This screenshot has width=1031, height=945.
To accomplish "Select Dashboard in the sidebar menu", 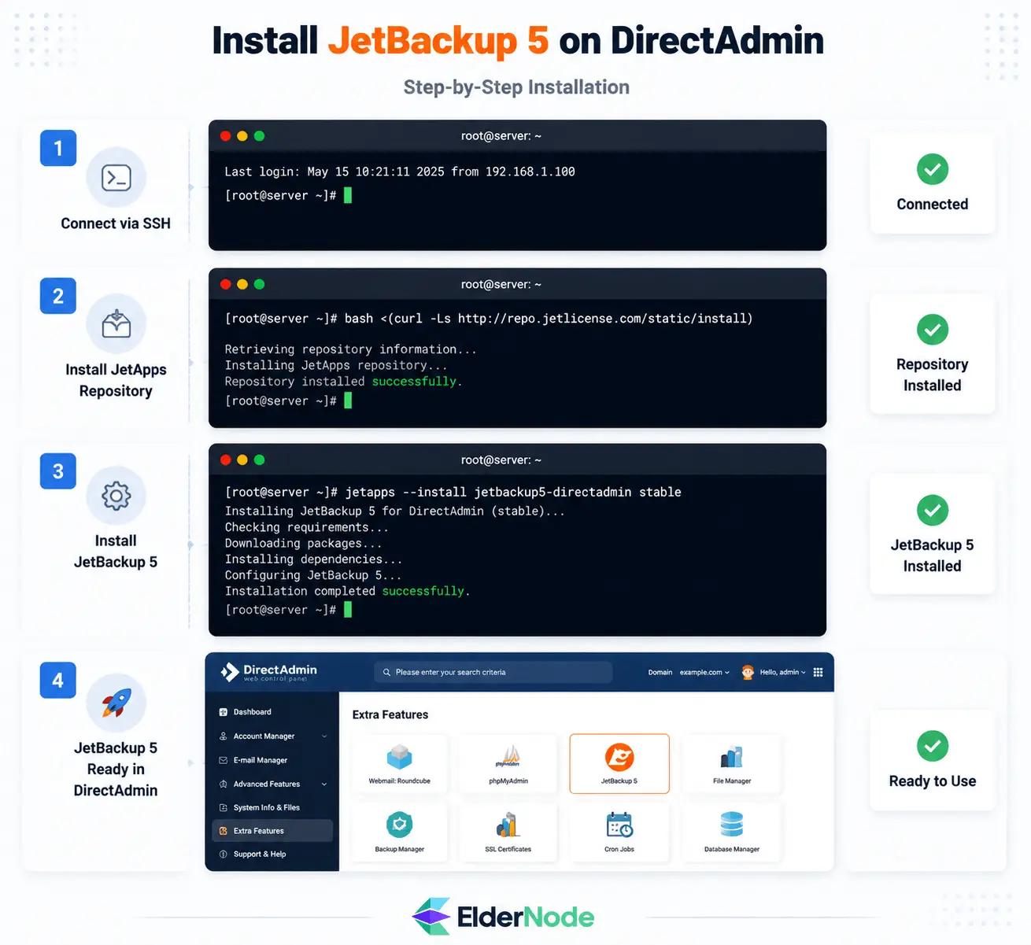I will (x=272, y=712).
